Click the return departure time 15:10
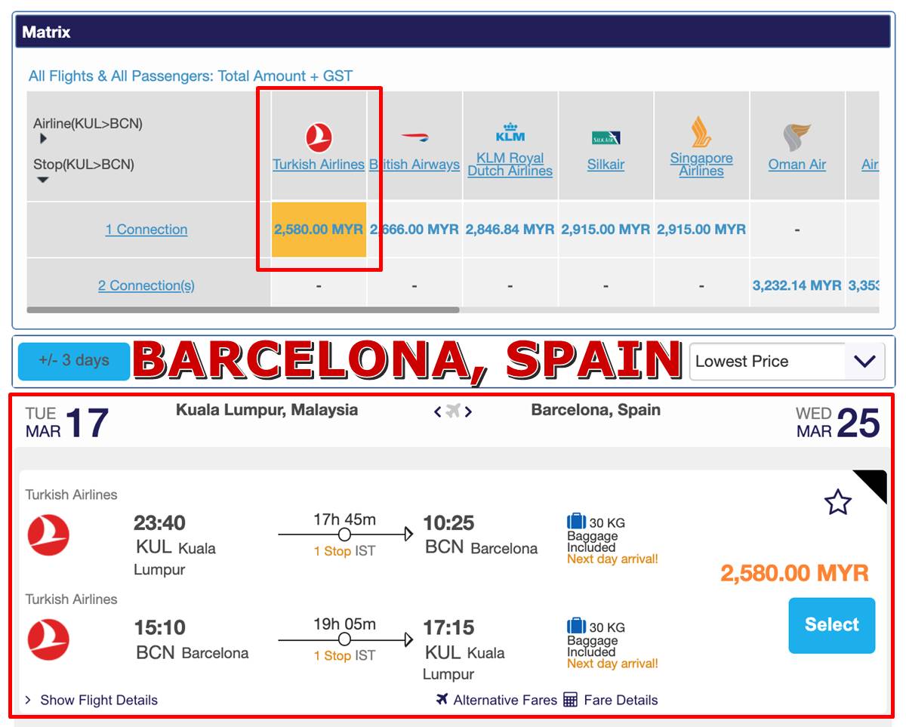The width and height of the screenshot is (906, 727). (x=159, y=627)
